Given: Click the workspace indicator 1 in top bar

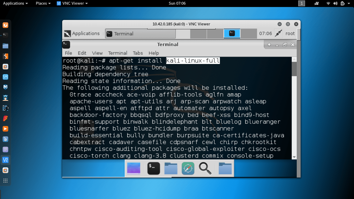Looking at the screenshot, I should pyautogui.click(x=302, y=3).
